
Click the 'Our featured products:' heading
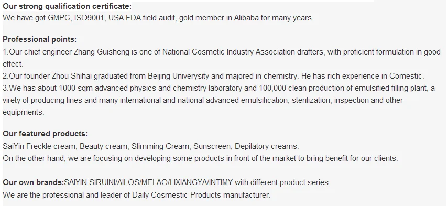pyautogui.click(x=45, y=134)
